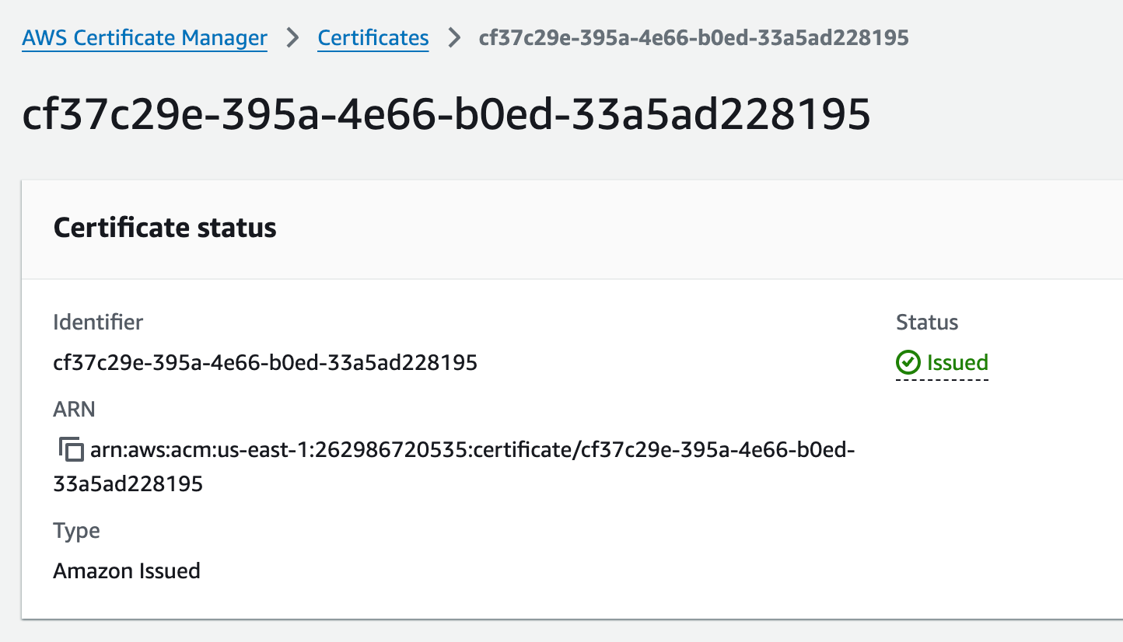Click the chevron after AWS Certificate Manager breadcrumb
Viewport: 1123px width, 642px height.
292,37
